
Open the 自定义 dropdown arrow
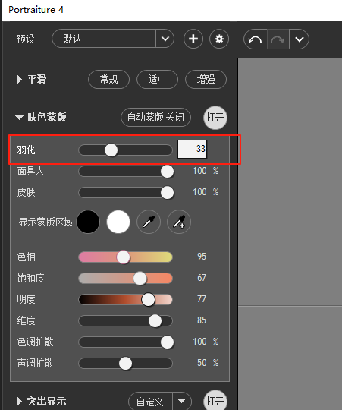182,401
